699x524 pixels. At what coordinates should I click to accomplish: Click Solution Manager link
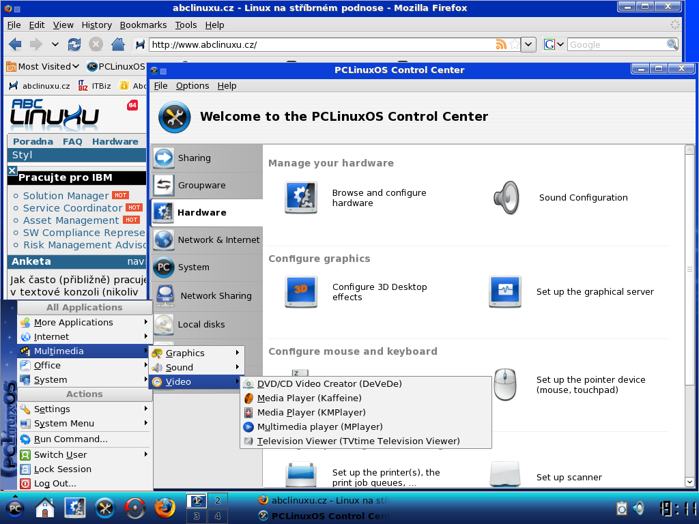click(x=66, y=196)
